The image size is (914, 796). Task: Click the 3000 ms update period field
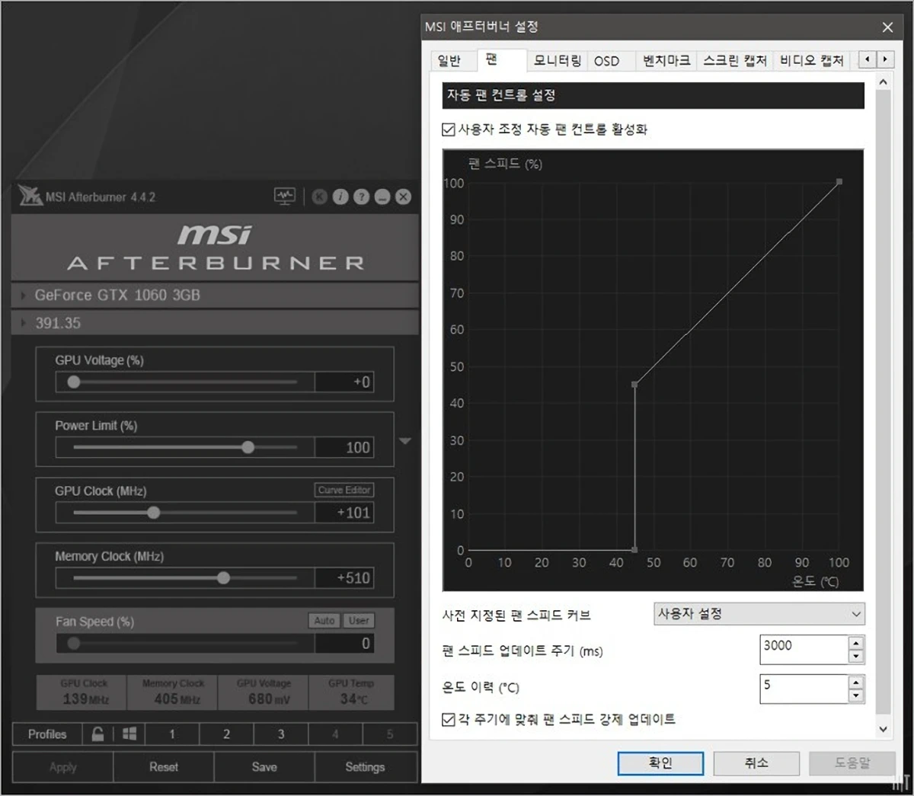point(804,650)
